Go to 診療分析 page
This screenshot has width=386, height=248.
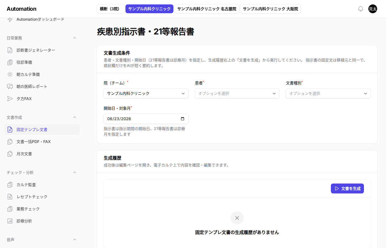tap(42, 221)
